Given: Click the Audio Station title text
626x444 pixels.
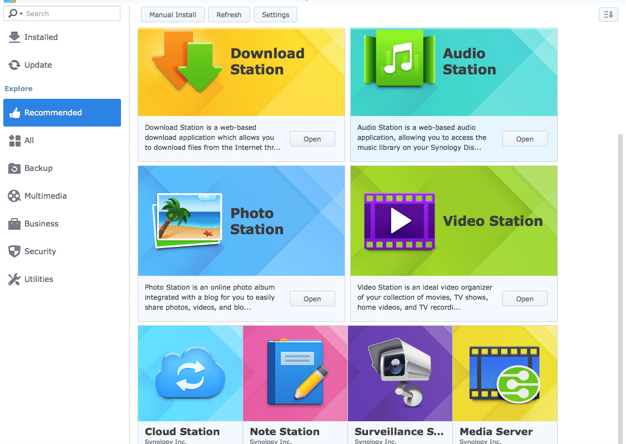Looking at the screenshot, I should tap(469, 62).
